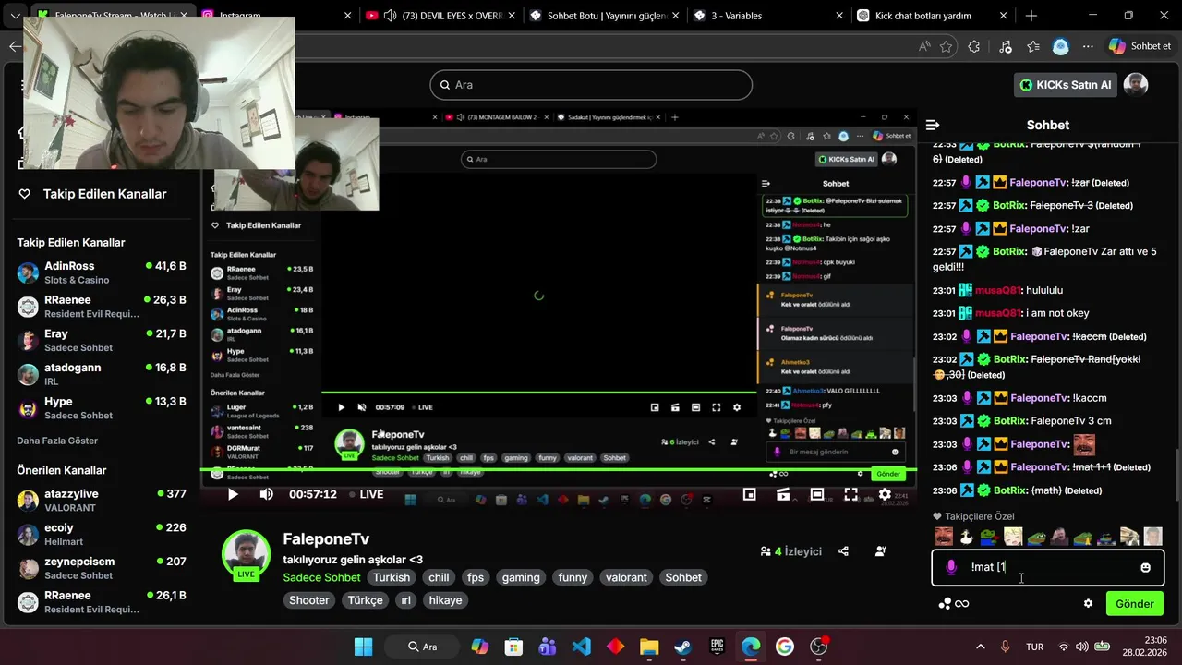Switch to Kick chat botları yardım tab
Image resolution: width=1182 pixels, height=665 pixels.
click(933, 16)
